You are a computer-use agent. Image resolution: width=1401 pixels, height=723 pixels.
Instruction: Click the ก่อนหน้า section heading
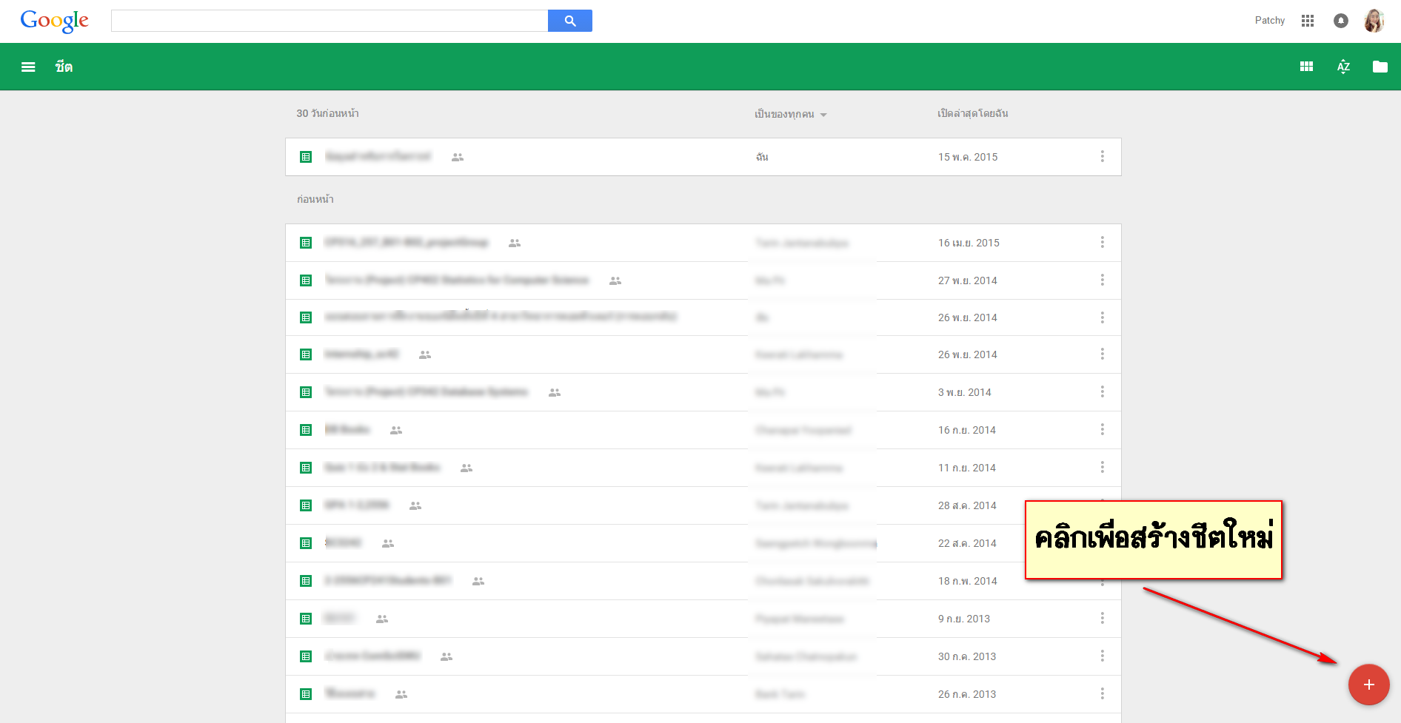pos(315,199)
